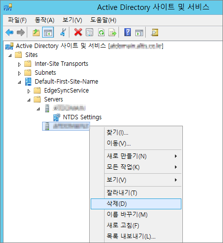This screenshot has height=243, width=223.
Task: Select the Servers tree label
Action: [54, 99]
